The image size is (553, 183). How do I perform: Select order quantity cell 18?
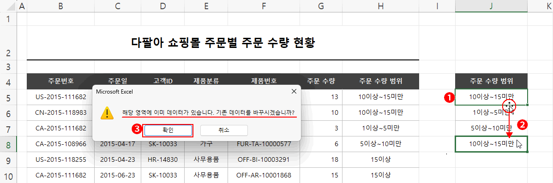coord(321,159)
